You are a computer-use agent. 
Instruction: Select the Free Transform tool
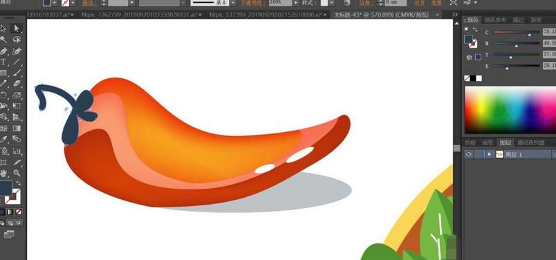(17, 106)
